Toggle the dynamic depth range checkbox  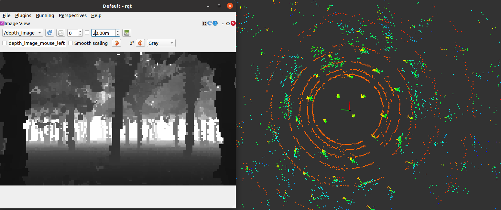(x=87, y=33)
